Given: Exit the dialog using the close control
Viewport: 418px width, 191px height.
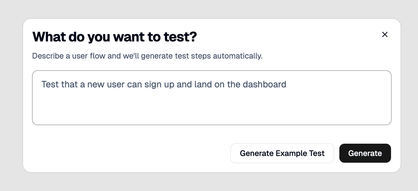Looking at the screenshot, I should [x=385, y=34].
